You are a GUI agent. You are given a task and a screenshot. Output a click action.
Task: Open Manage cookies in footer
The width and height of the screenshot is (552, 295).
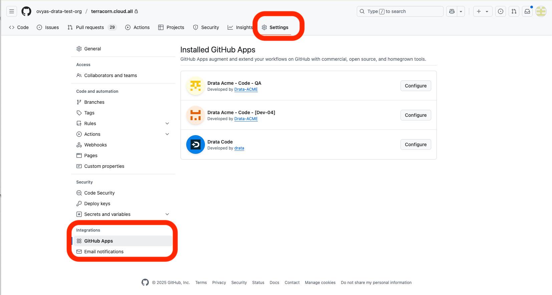(320, 283)
